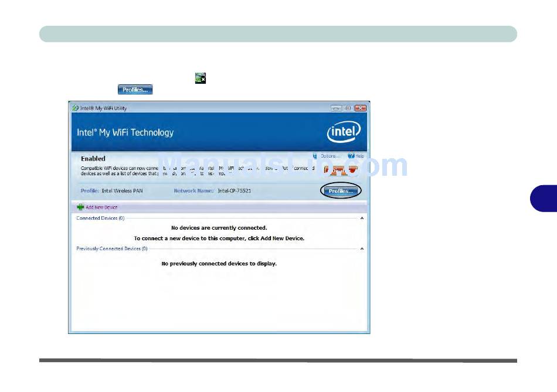Click Add New Device with green plus
This screenshot has width=557, height=392.
[x=97, y=207]
